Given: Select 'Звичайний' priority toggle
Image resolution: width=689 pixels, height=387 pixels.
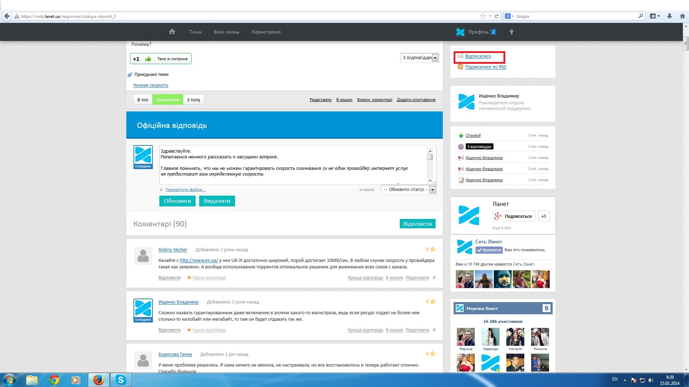Looking at the screenshot, I should coord(168,100).
